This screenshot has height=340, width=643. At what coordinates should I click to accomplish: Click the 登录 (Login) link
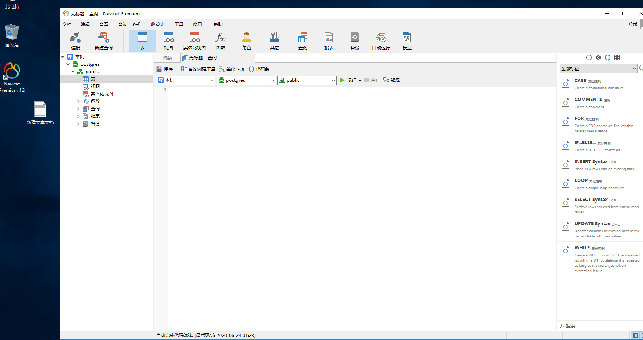633,23
